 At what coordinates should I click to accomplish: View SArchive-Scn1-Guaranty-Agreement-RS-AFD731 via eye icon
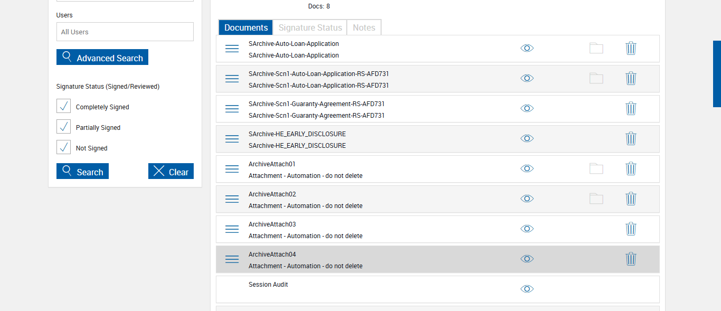pos(527,108)
